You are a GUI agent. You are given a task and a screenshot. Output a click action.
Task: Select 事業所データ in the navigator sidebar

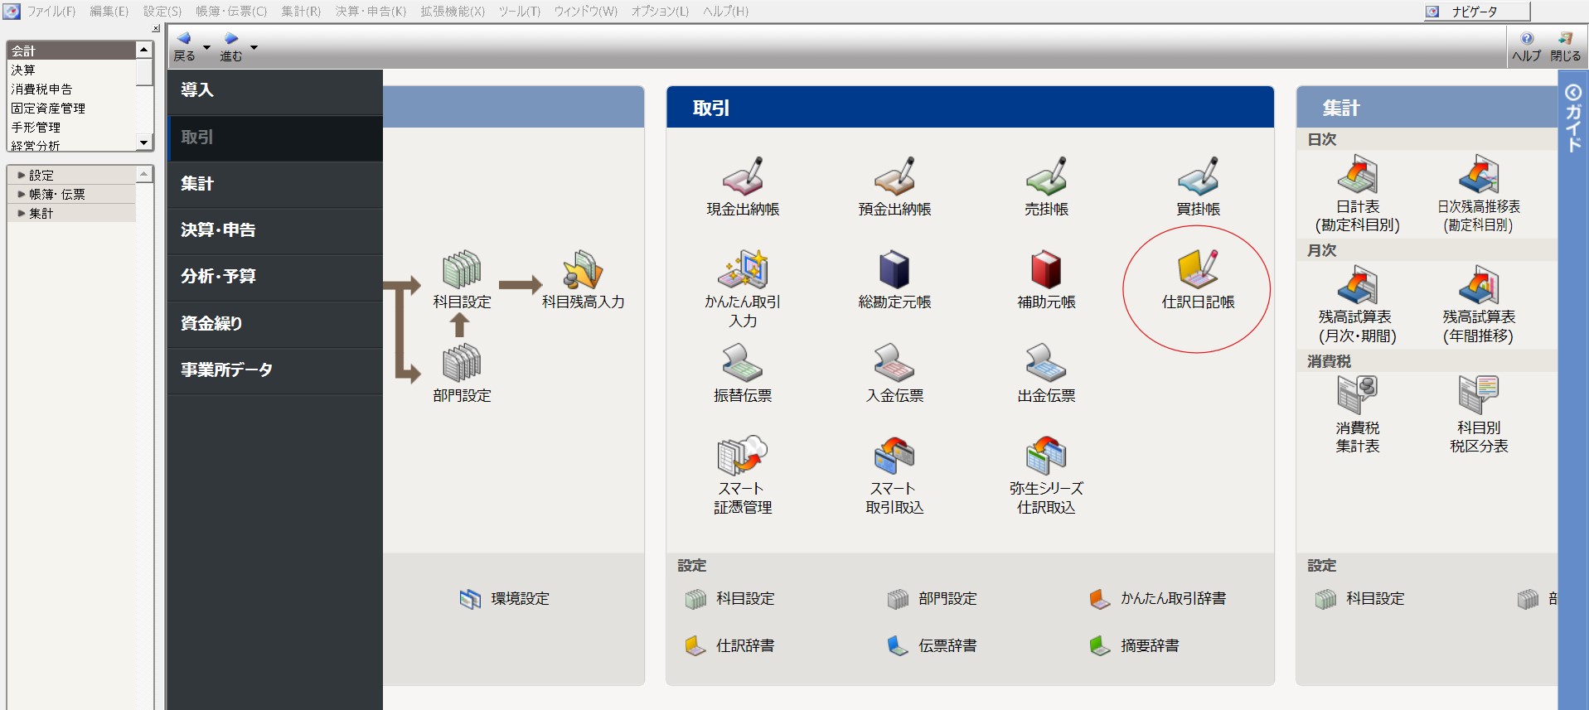(274, 370)
